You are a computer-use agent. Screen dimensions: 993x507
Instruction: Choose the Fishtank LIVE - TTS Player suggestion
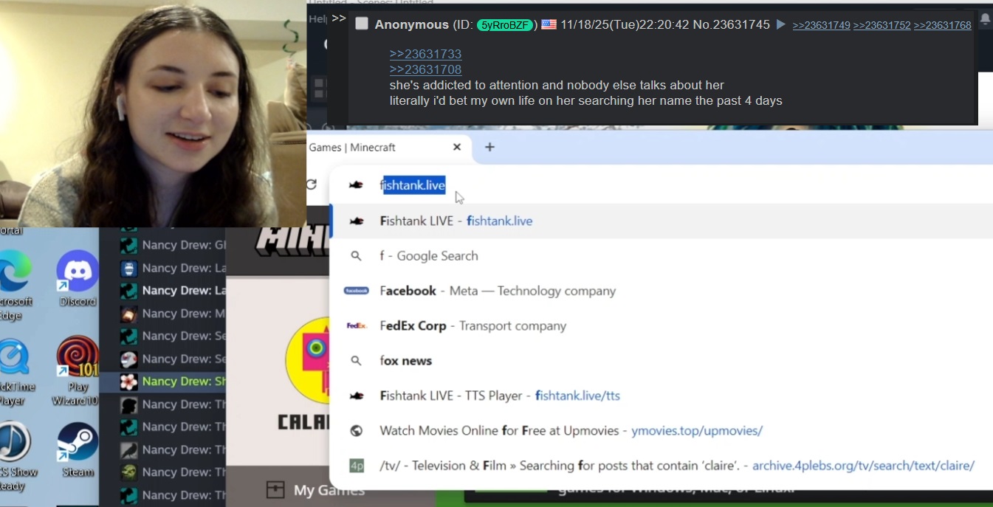click(x=661, y=396)
